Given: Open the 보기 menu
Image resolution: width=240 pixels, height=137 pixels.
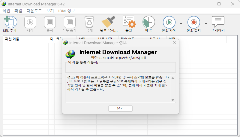Looking at the screenshot, I should (x=50, y=11).
